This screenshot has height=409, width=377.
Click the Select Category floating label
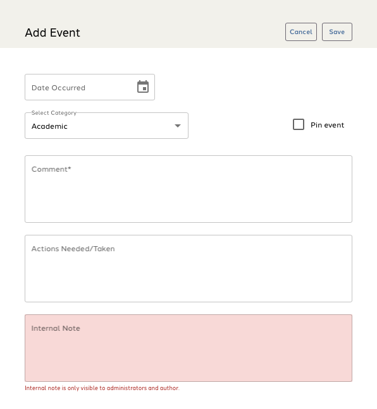[54, 113]
